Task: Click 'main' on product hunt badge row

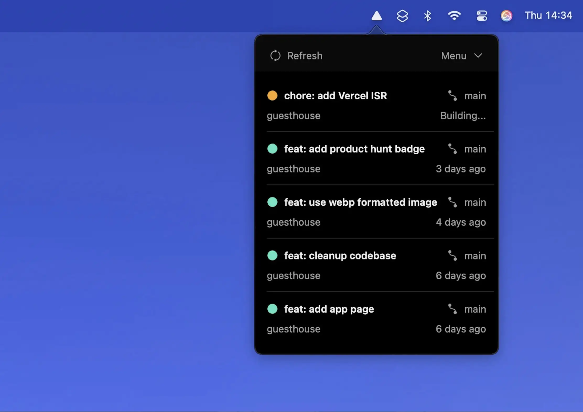Action: tap(475, 149)
